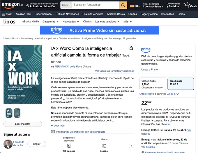The height and width of the screenshot is (153, 198).
Task: Click the Seguir author button
Action: pyautogui.click(x=37, y=144)
